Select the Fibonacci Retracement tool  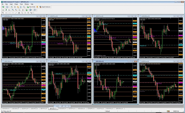click(x=22, y=13)
